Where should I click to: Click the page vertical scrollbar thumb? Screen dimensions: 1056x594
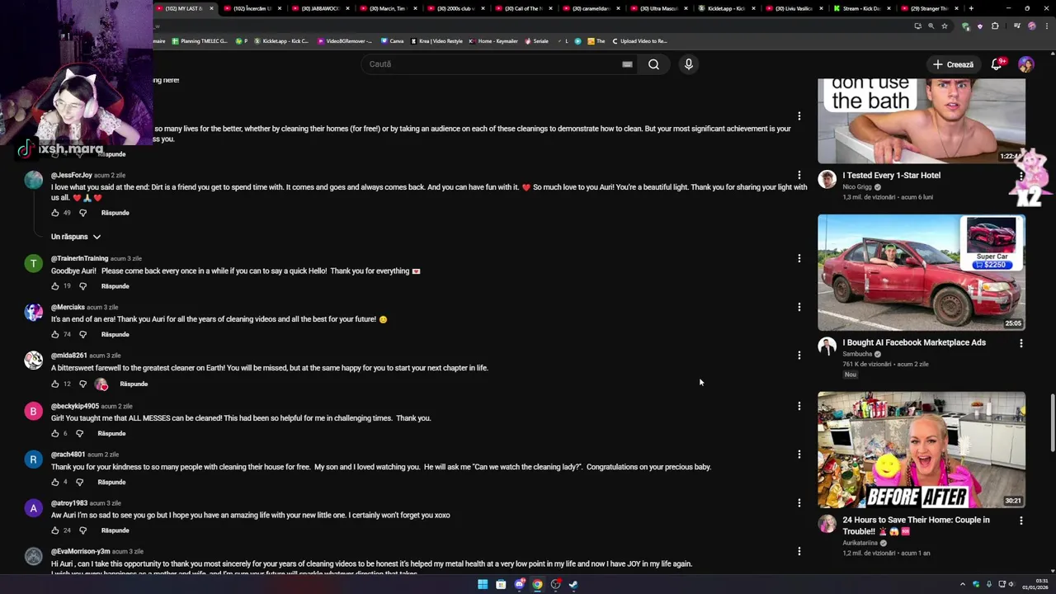[1052, 423]
